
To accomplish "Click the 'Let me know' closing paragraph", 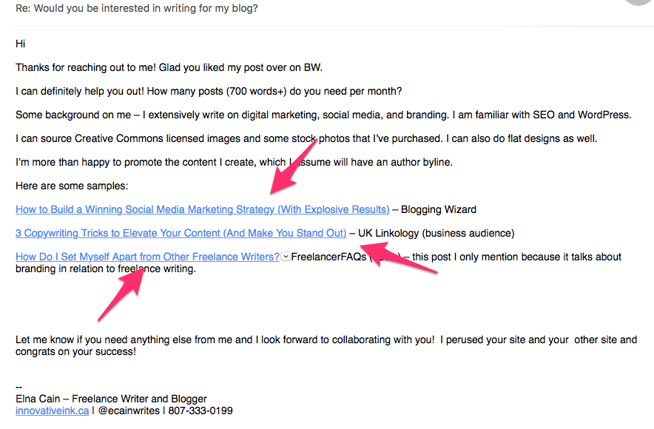I will point(326,345).
